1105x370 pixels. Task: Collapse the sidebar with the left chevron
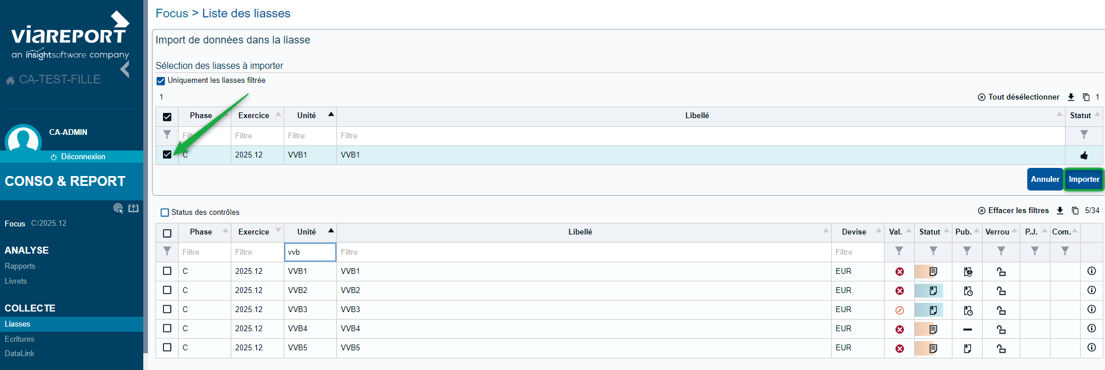[x=125, y=69]
